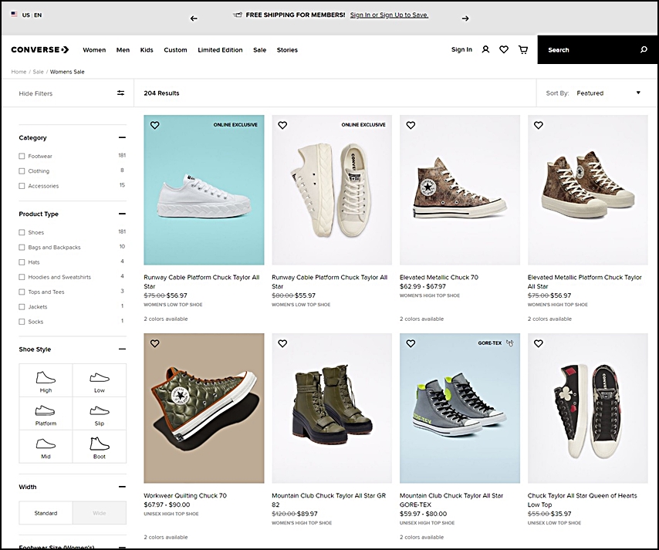659x550 pixels.
Task: Open the Kids menu
Action: coord(147,49)
